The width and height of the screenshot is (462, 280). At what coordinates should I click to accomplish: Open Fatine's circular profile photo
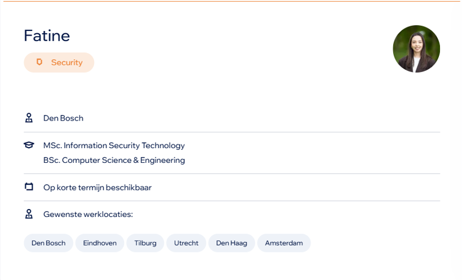[x=416, y=49]
